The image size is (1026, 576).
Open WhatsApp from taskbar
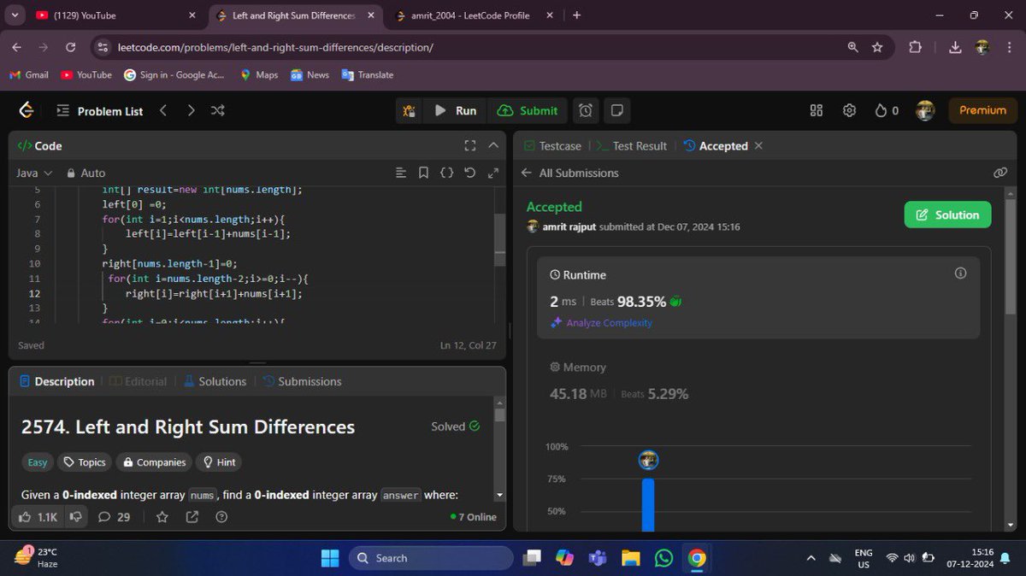pos(664,558)
